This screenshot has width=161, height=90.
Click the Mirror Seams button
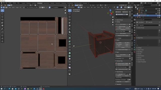(123, 33)
